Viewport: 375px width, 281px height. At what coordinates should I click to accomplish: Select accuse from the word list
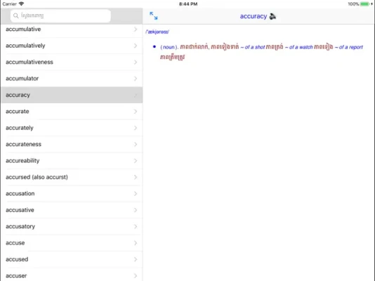click(x=72, y=243)
